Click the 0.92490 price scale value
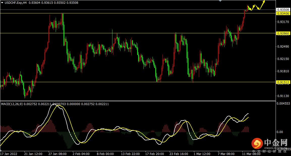Image resolution: width=291 pixels, height=156 pixels. (283, 47)
